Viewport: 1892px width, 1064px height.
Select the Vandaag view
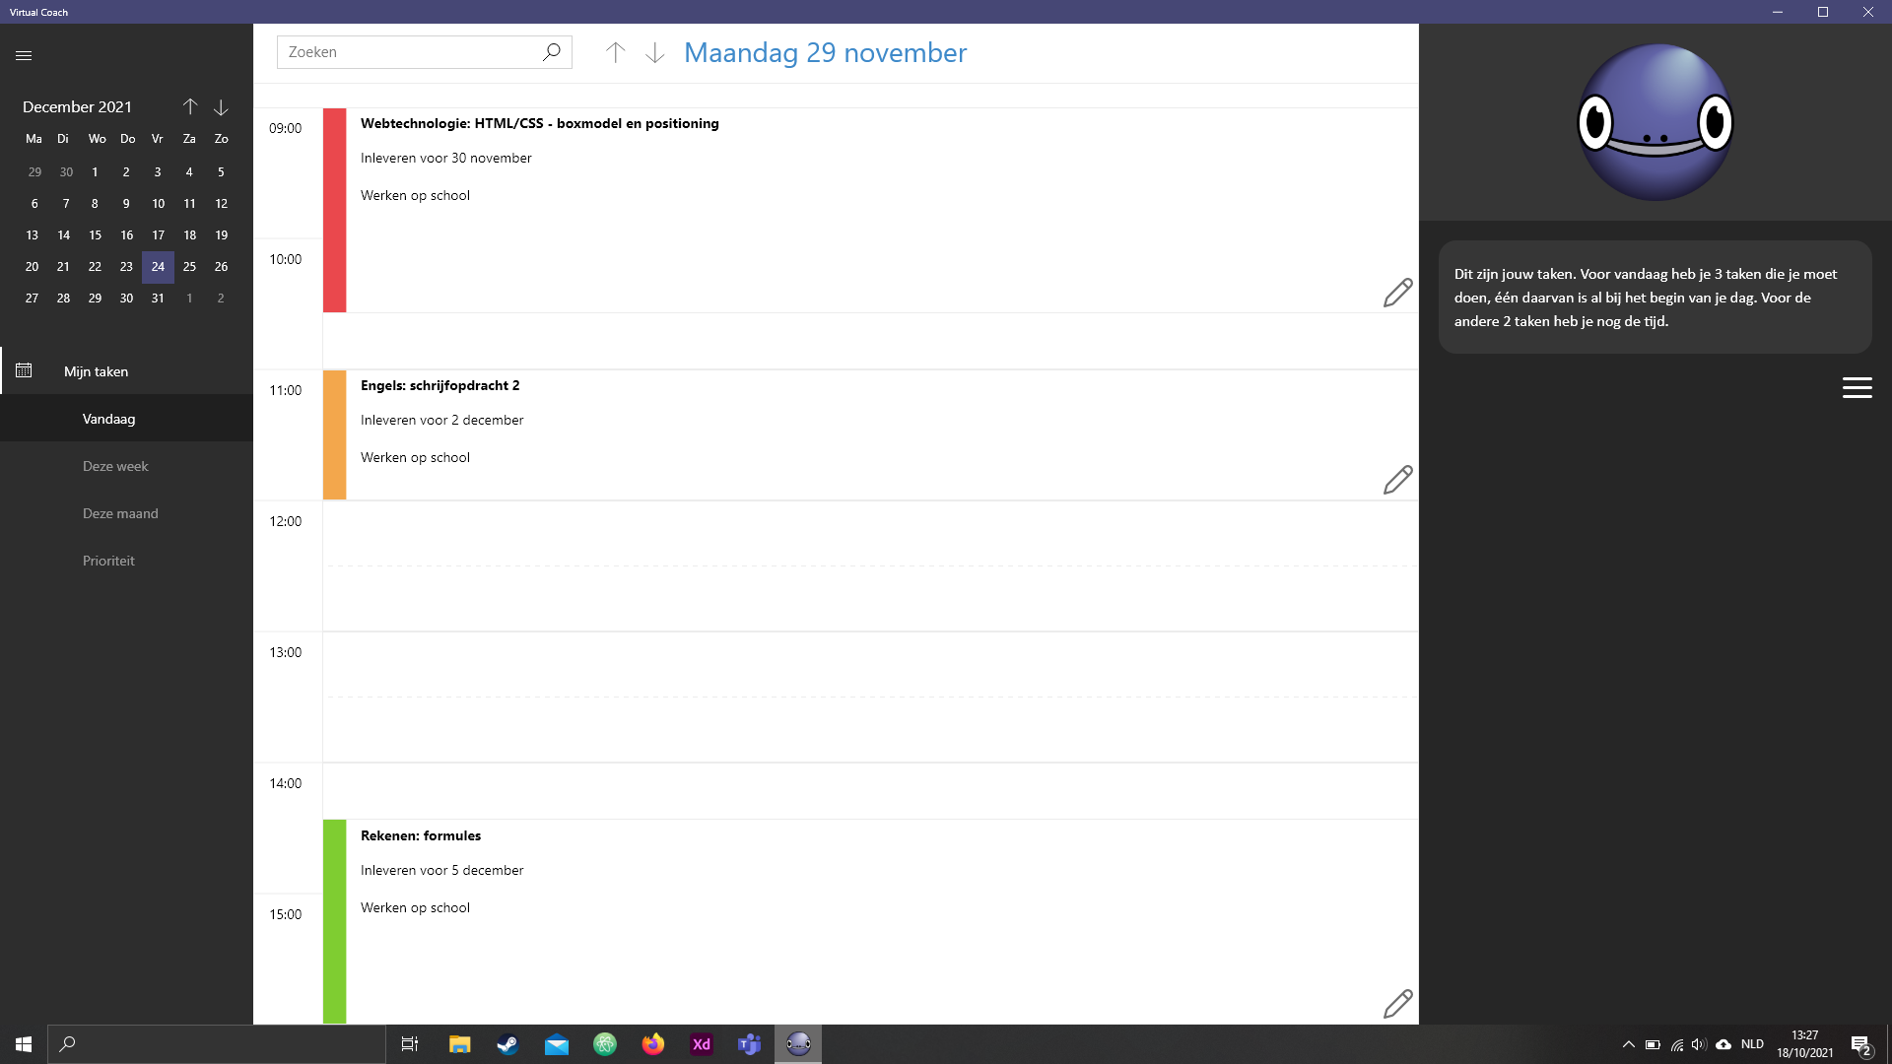pyautogui.click(x=126, y=419)
